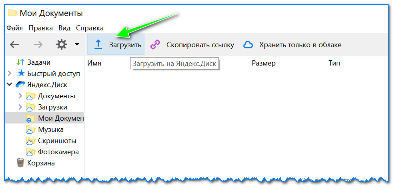The height and width of the screenshot is (189, 393).
Task: Select the Документы folder
Action: [x=56, y=96]
